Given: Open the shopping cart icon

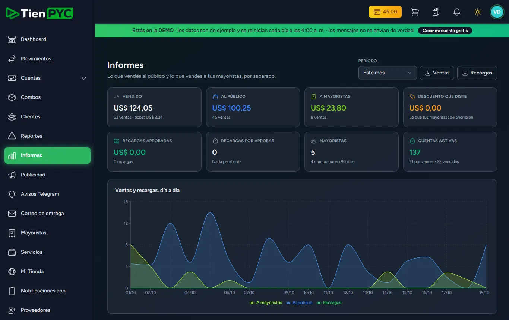Looking at the screenshot, I should pos(415,12).
